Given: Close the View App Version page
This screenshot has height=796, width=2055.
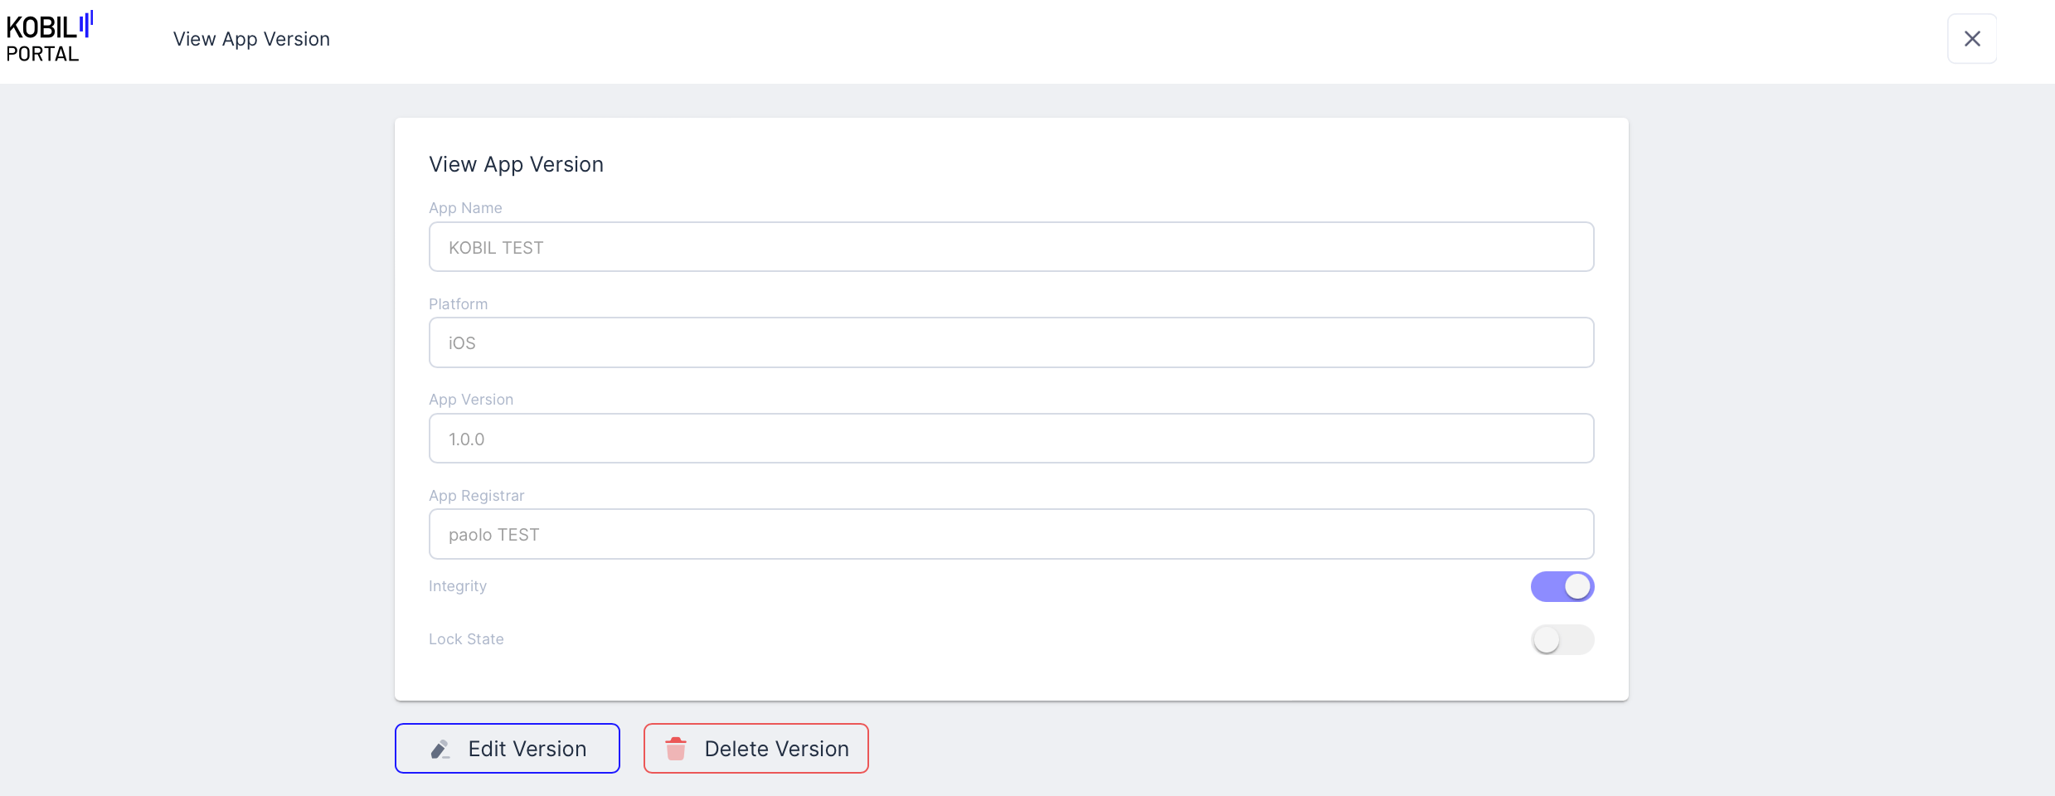Looking at the screenshot, I should pyautogui.click(x=1971, y=39).
